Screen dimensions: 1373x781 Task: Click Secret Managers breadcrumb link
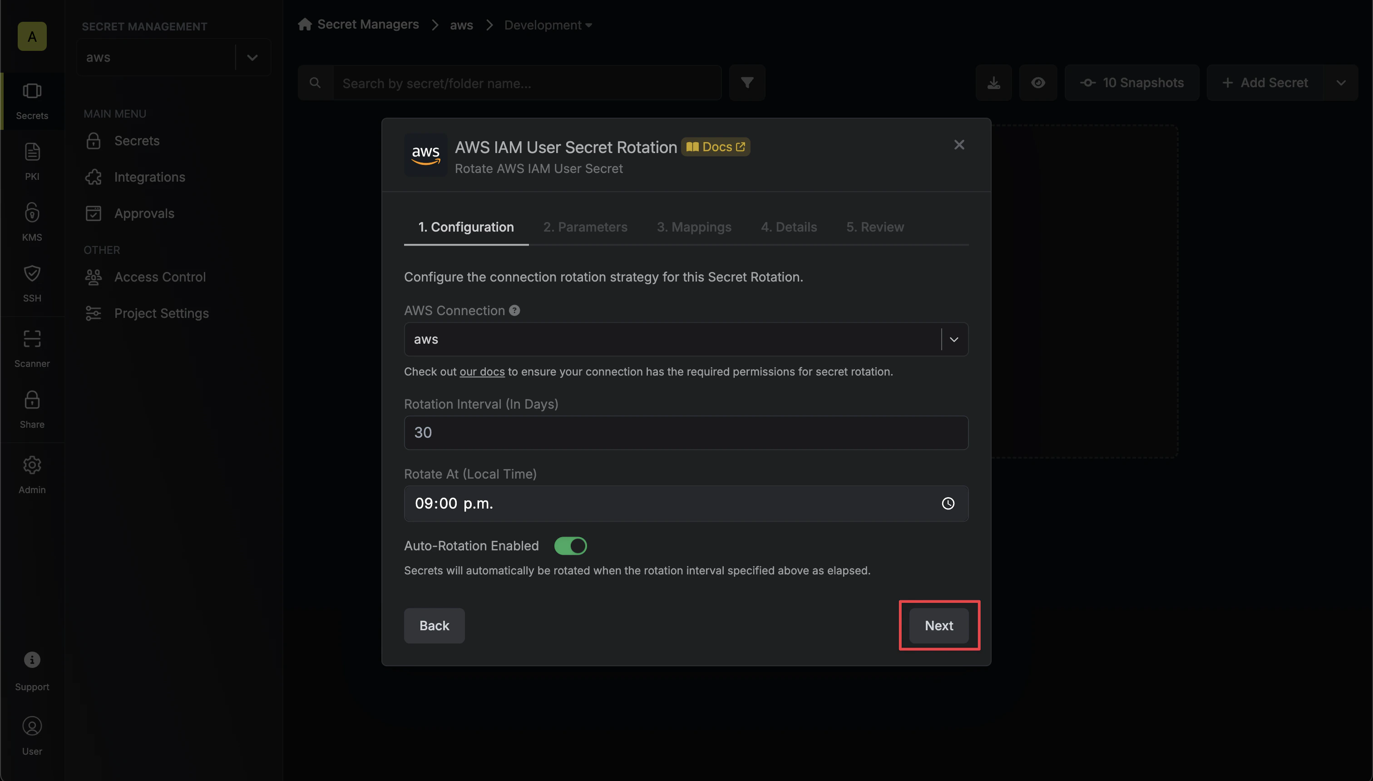click(x=368, y=24)
